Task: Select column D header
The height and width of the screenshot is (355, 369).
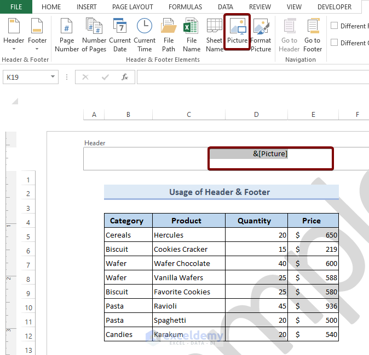Action: coord(256,115)
